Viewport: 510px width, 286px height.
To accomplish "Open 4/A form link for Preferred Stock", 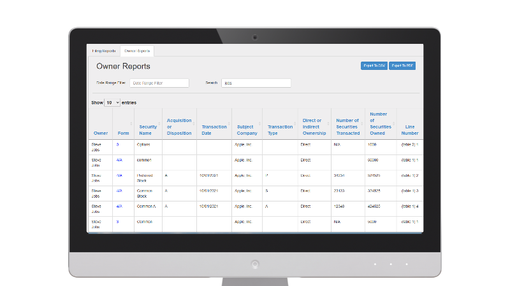I will (x=119, y=175).
